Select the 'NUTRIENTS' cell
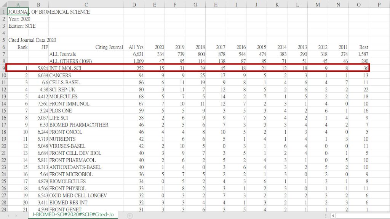Image resolution: width=390 pixels, height=219 pixels. 86,139
